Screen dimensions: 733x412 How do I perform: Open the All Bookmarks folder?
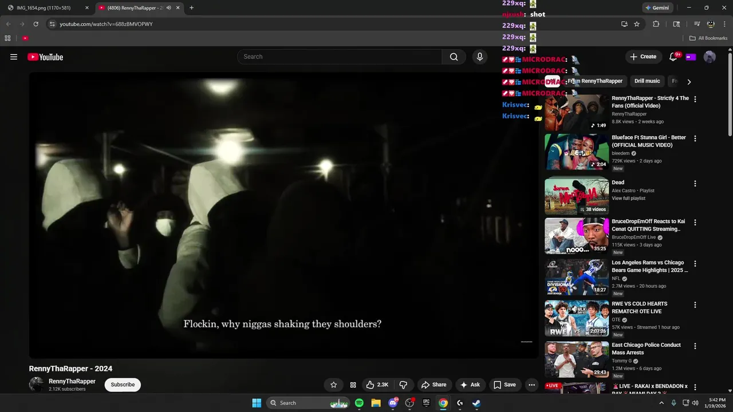coord(708,38)
